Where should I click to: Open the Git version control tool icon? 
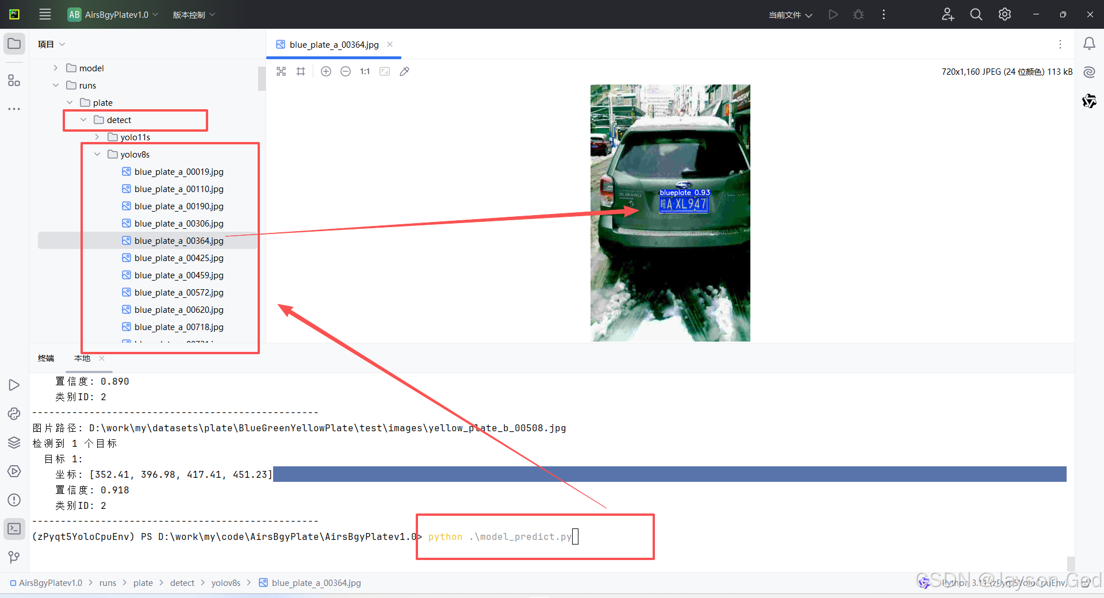[x=14, y=557]
